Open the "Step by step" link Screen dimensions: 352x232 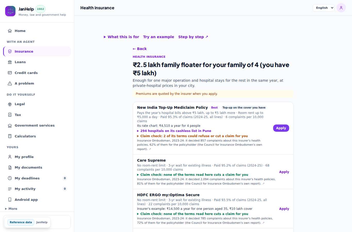point(193,37)
